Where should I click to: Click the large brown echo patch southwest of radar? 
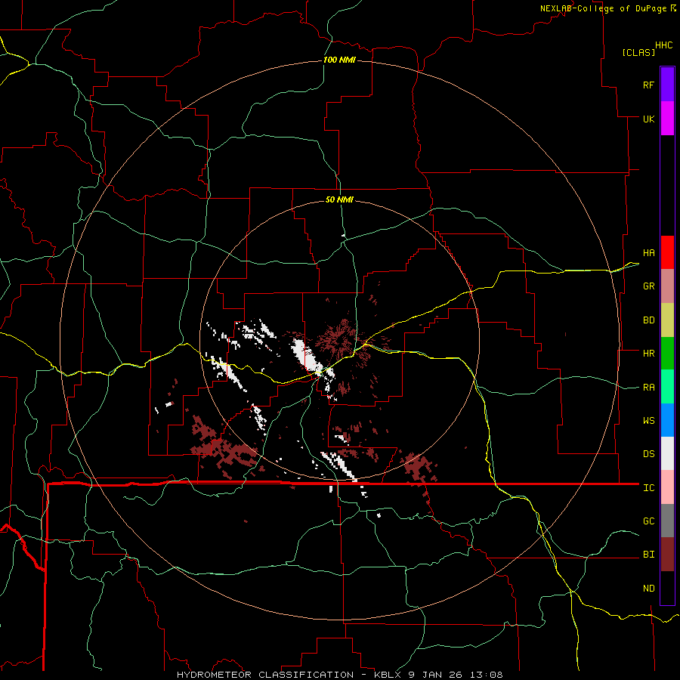[224, 447]
